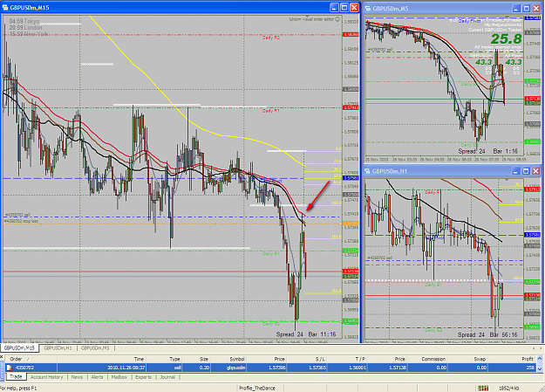The image size is (545, 392).
Task: Click the sell order icon for 4350702
Action: (x=10, y=368)
